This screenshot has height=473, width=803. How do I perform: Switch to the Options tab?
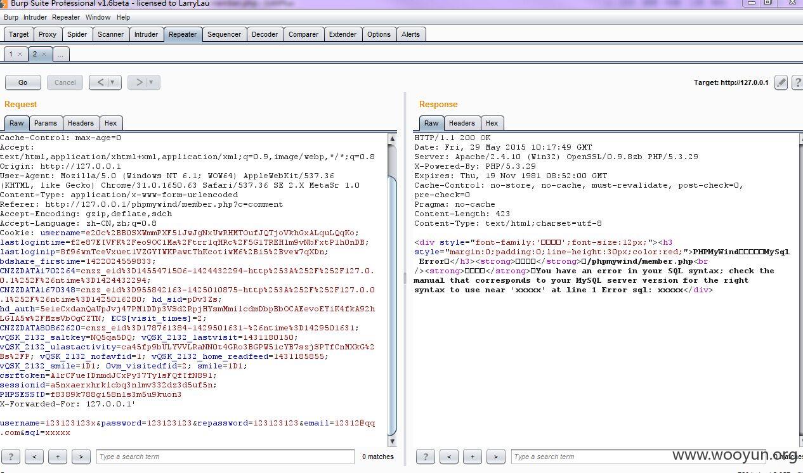click(379, 34)
